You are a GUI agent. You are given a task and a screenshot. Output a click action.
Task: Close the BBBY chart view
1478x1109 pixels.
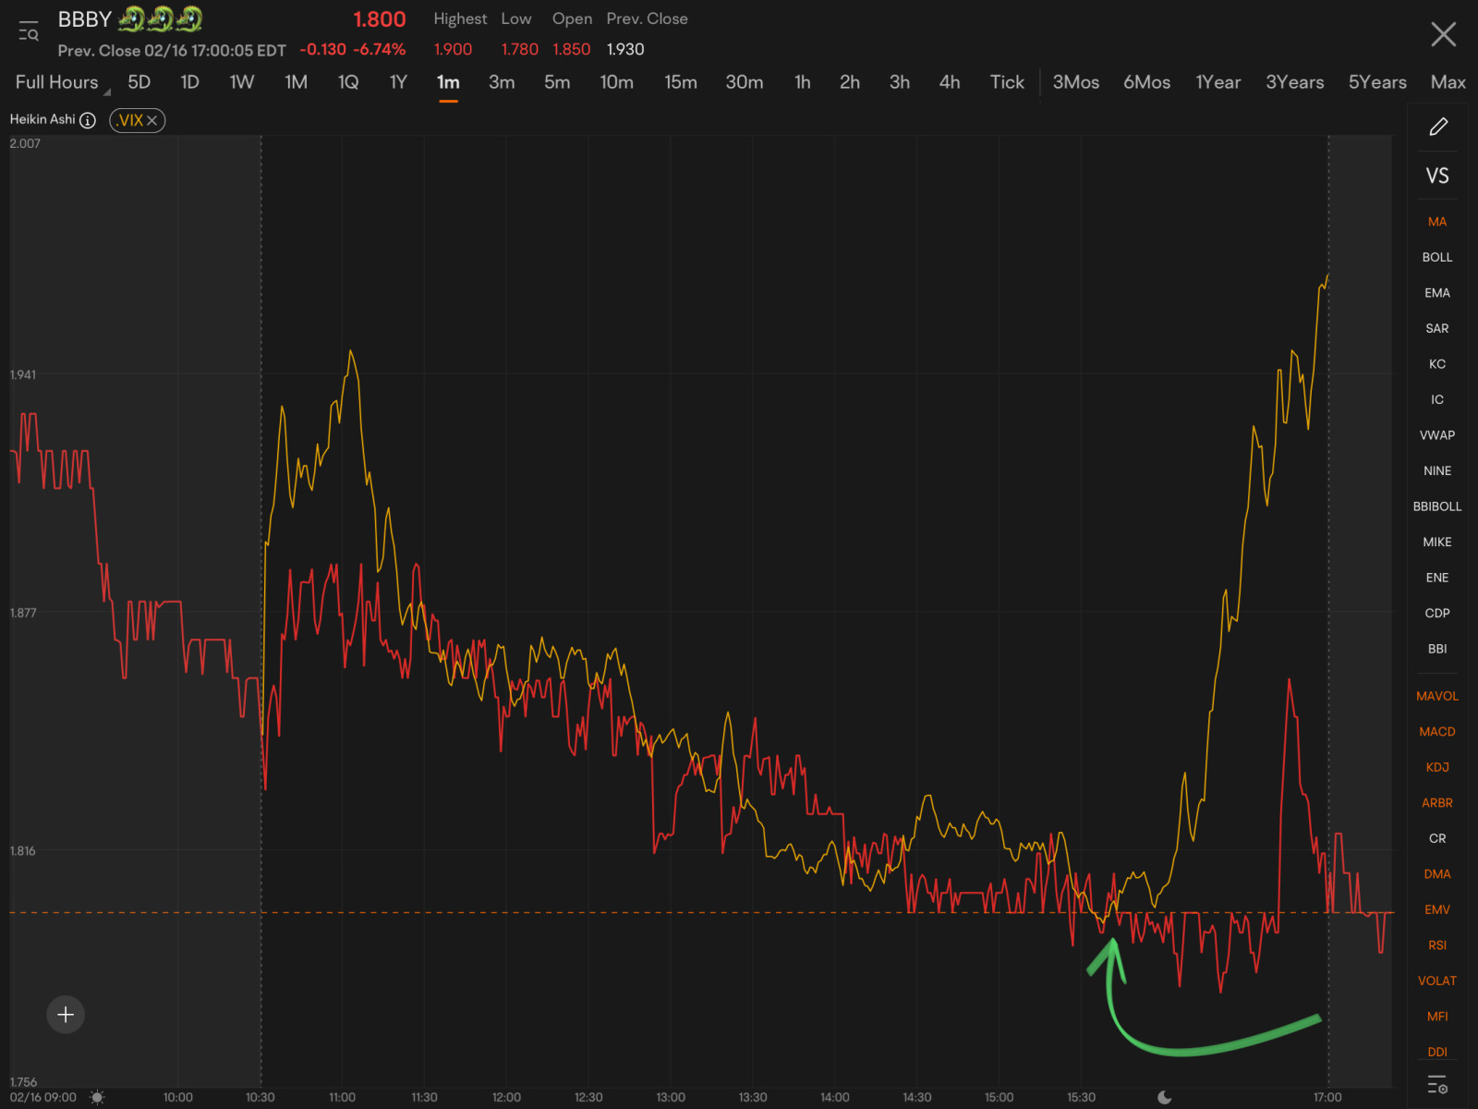point(1443,35)
